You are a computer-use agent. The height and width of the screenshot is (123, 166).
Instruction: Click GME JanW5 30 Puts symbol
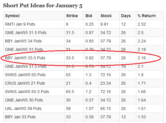(x=24, y=100)
